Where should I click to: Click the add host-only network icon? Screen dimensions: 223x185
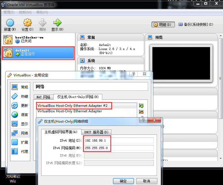(141, 106)
